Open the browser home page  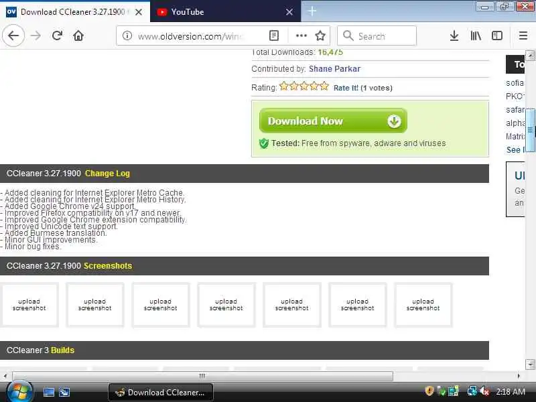78,36
